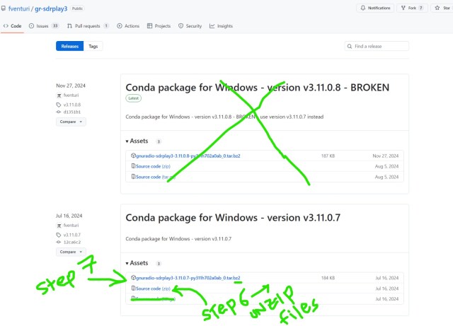Click the fork count badge 7
Screen dimensions: 453x326
coord(421,8)
